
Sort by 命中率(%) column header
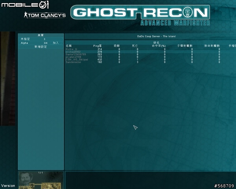159,46
